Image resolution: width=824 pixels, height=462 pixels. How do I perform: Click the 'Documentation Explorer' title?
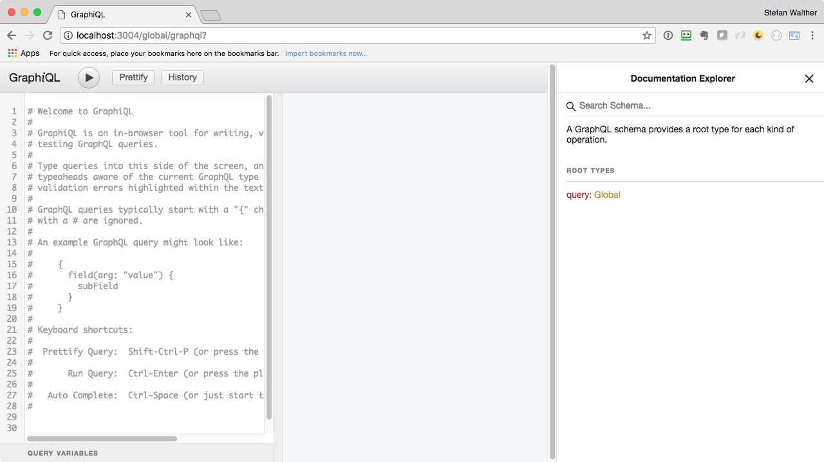point(682,78)
